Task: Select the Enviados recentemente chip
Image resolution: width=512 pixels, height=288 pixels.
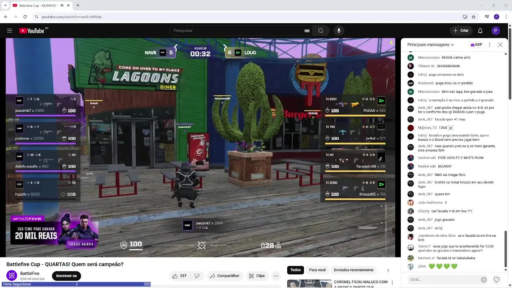Action: pyautogui.click(x=354, y=270)
